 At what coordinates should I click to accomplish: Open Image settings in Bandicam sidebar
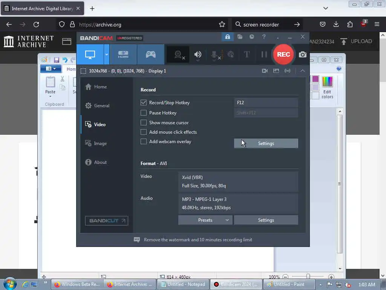coord(96,143)
